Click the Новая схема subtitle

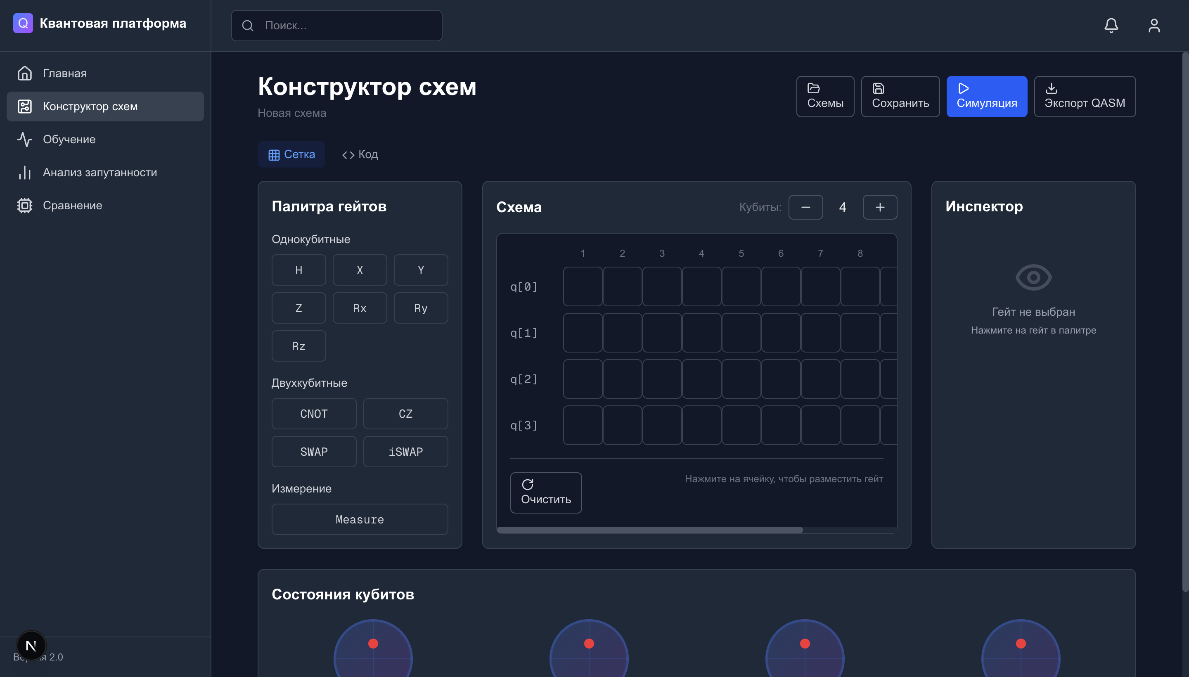(x=292, y=113)
